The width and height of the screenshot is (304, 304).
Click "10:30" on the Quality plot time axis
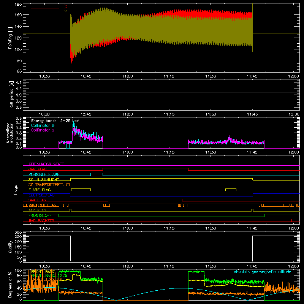point(44,266)
